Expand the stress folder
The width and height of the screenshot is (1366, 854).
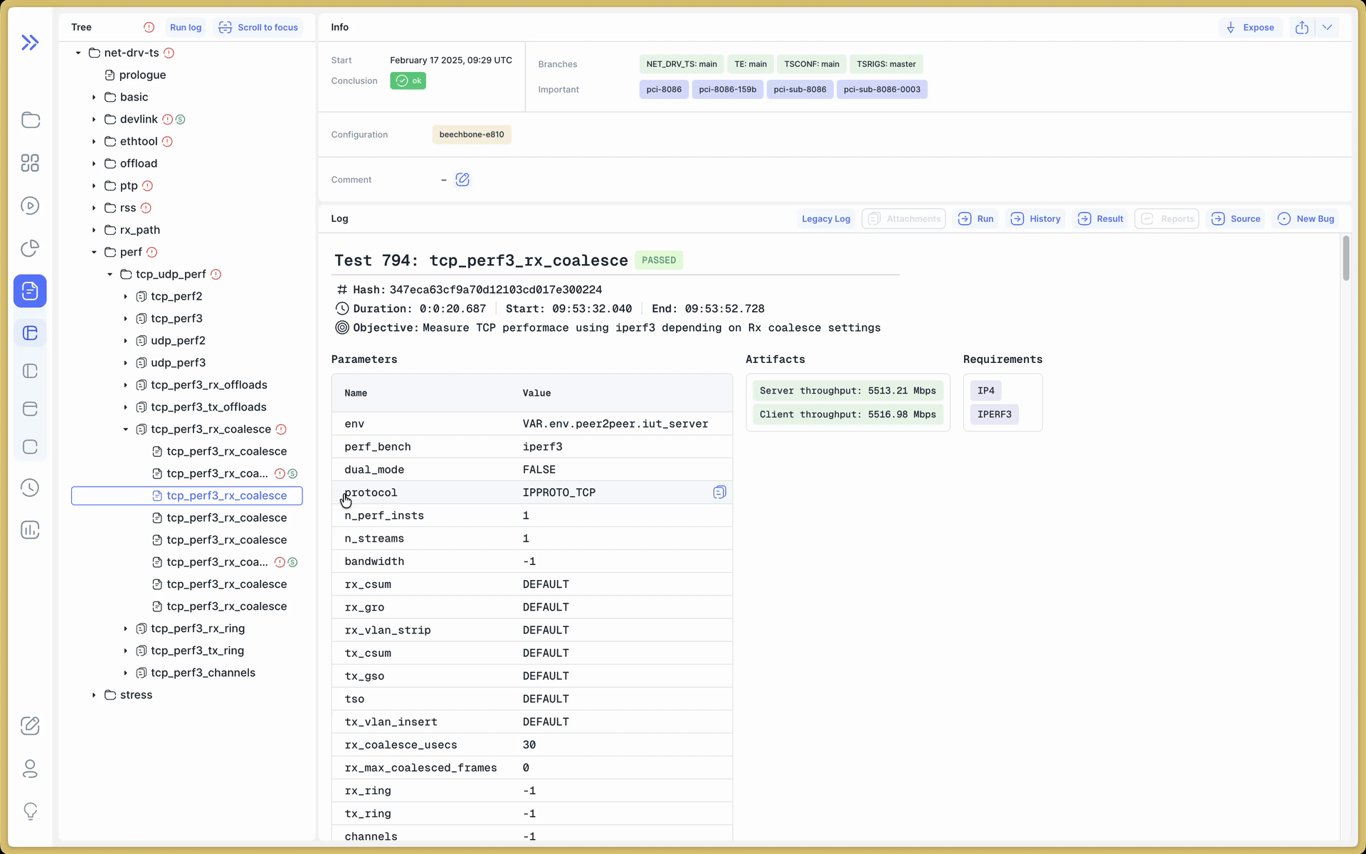coord(94,695)
